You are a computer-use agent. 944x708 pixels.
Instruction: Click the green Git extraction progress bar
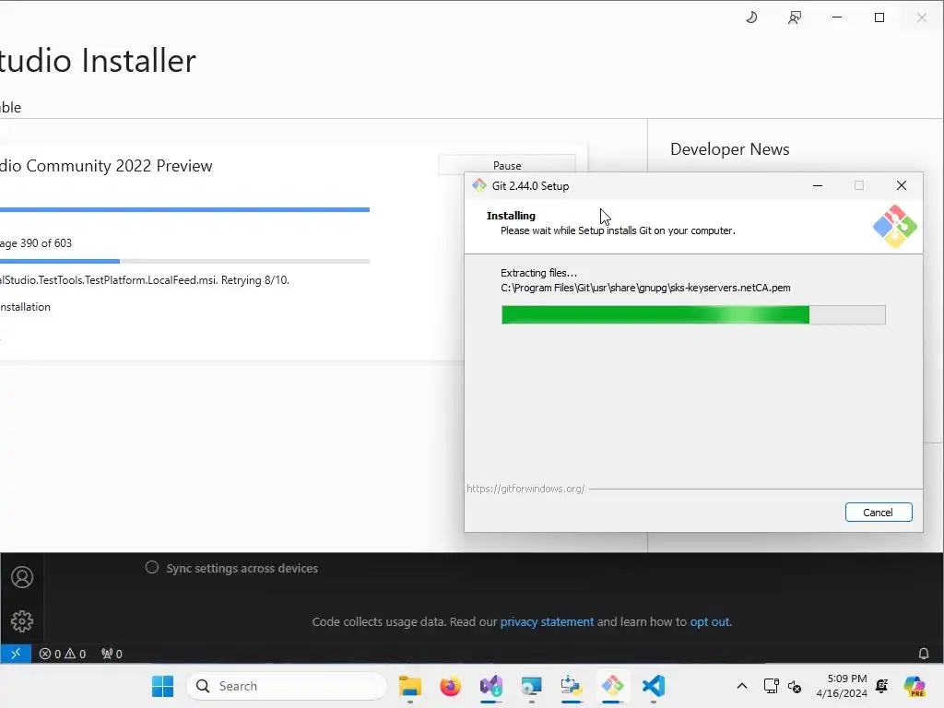[693, 315]
